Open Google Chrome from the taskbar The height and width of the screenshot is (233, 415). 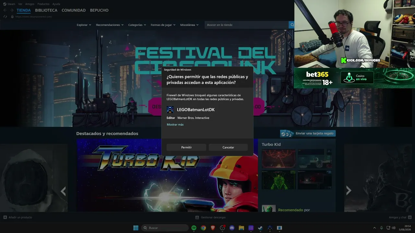tap(203, 228)
